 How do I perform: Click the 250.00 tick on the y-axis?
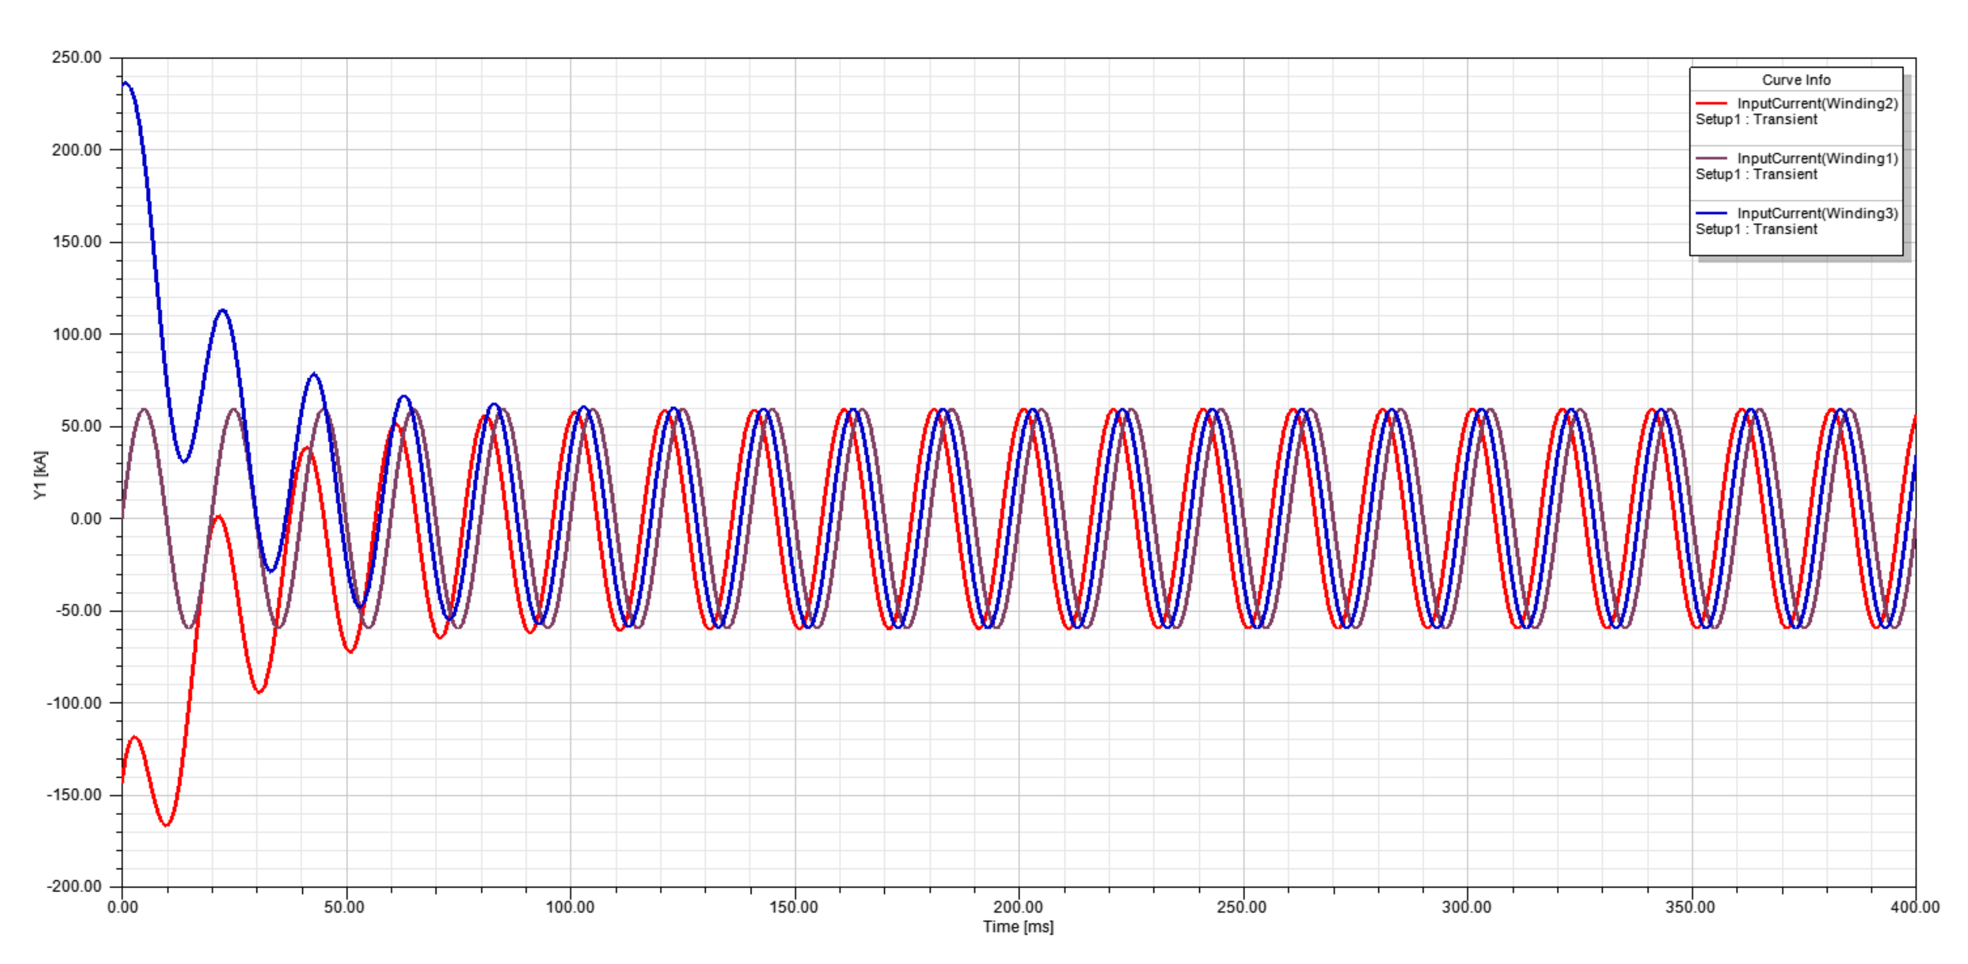(x=76, y=57)
